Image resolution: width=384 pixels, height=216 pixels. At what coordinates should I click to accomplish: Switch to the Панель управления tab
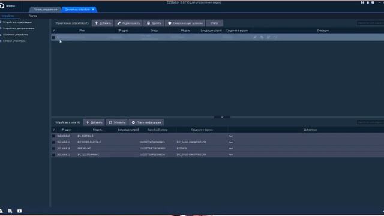pyautogui.click(x=45, y=10)
